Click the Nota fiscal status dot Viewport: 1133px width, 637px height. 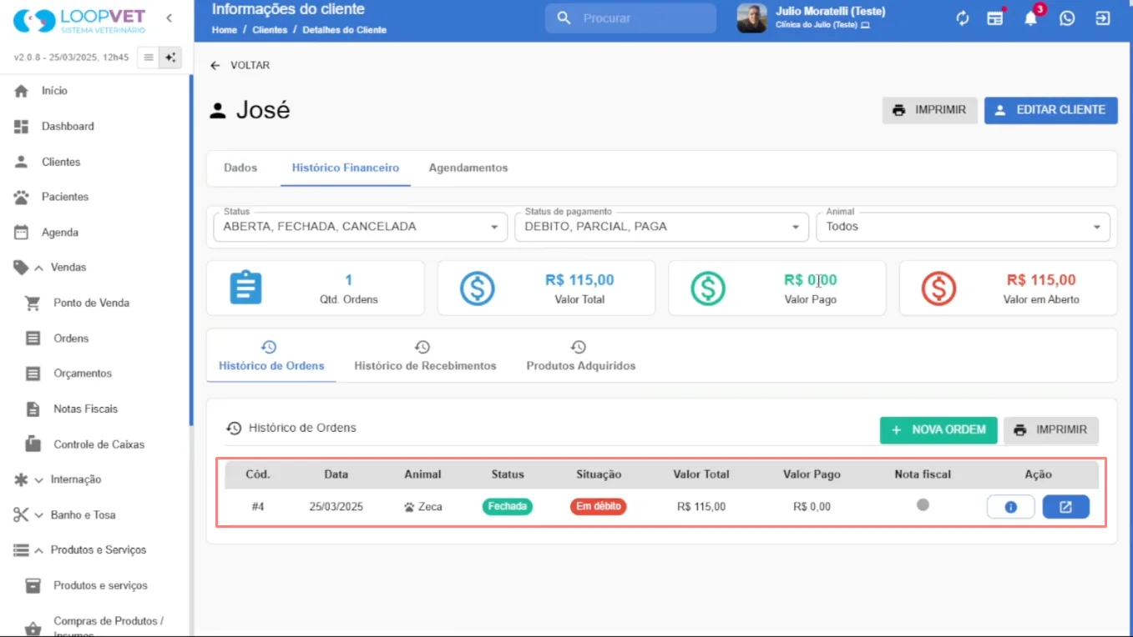coord(923,504)
